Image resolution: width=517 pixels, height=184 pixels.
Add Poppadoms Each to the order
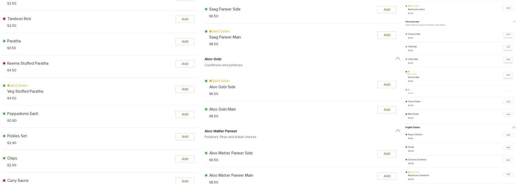(185, 114)
